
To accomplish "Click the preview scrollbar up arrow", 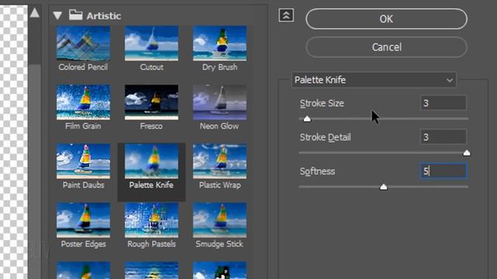I will pyautogui.click(x=35, y=12).
